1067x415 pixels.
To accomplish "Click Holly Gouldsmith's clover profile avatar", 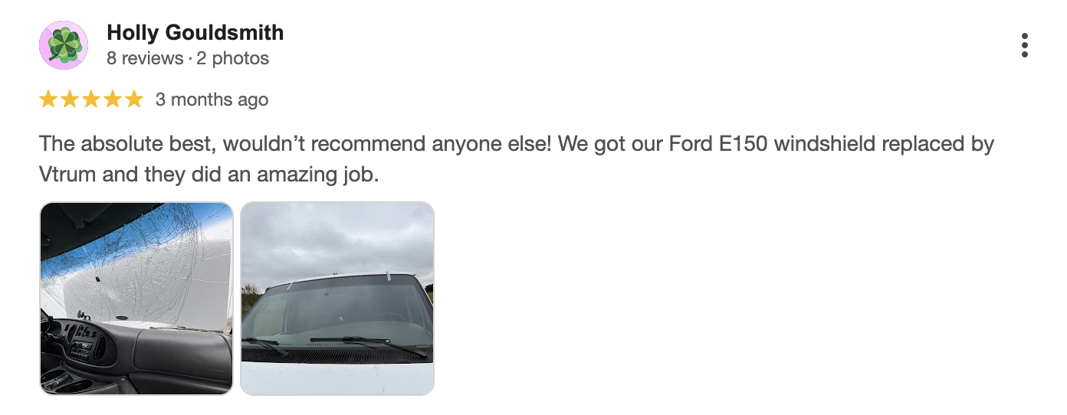I will (64, 45).
